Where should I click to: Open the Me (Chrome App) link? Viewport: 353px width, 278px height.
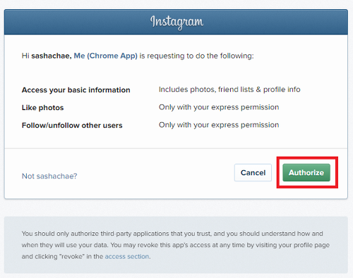106,56
